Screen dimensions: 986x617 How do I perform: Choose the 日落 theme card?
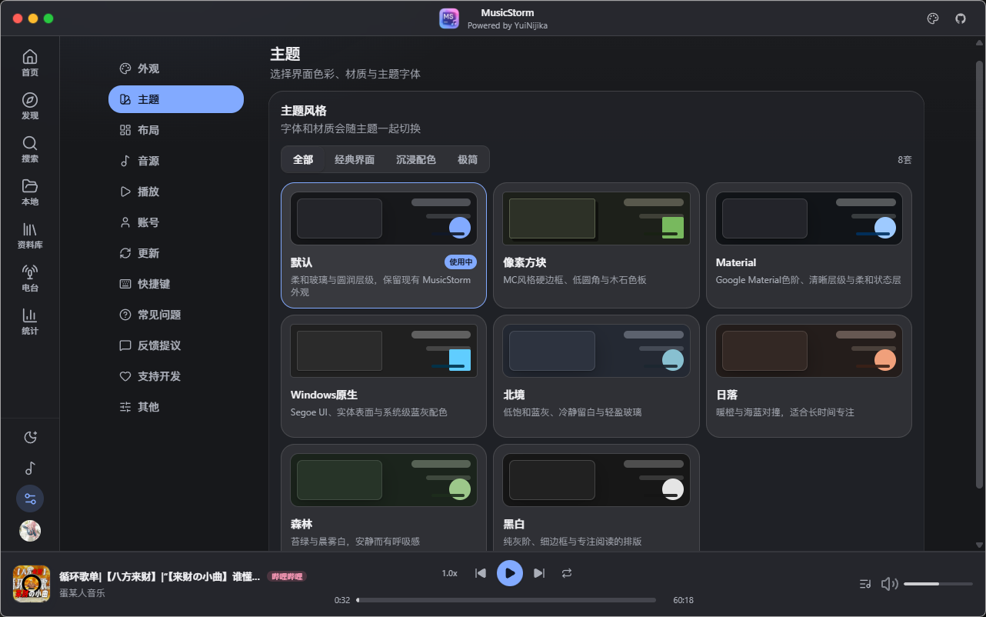click(x=809, y=376)
